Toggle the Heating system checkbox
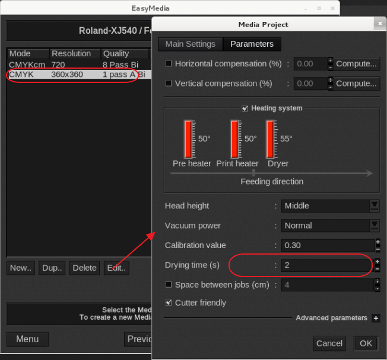The height and width of the screenshot is (360, 387). pyautogui.click(x=245, y=108)
